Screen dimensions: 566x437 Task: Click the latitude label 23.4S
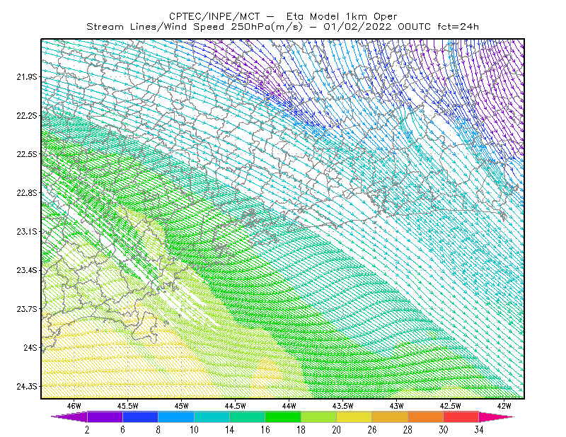click(27, 270)
